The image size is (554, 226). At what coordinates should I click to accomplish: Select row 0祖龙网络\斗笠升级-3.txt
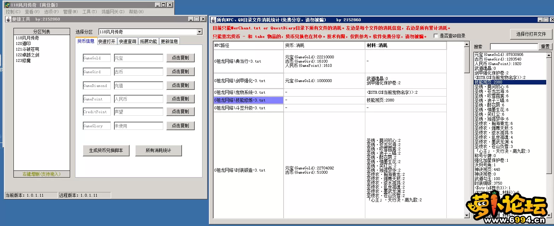point(249,108)
